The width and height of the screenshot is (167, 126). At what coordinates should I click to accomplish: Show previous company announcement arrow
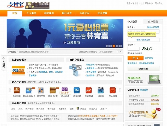118,52
